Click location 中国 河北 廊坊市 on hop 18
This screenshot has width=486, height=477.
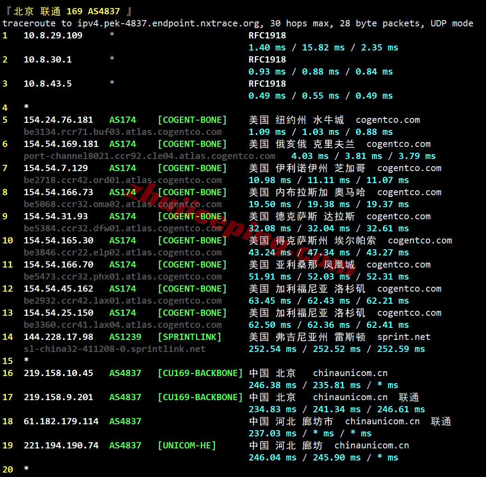click(x=291, y=422)
